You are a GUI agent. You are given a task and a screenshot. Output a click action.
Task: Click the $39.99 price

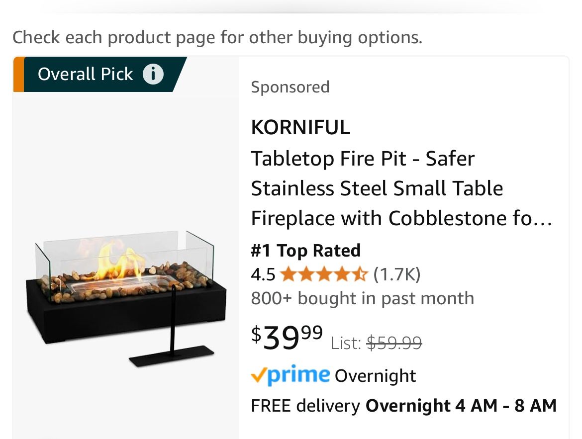coord(287,337)
